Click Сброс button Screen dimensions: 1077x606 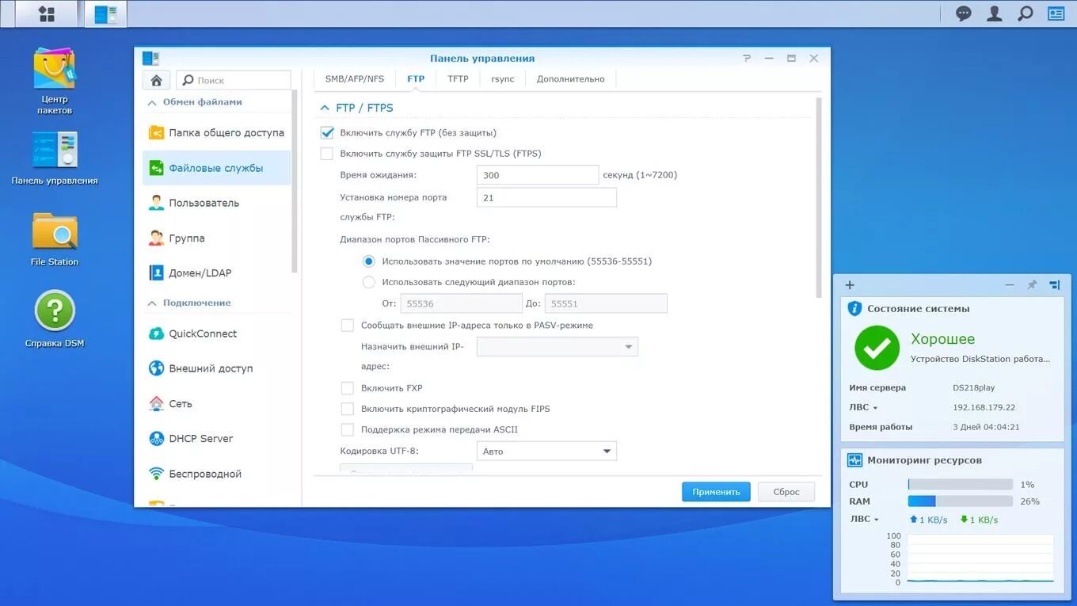[x=786, y=492]
